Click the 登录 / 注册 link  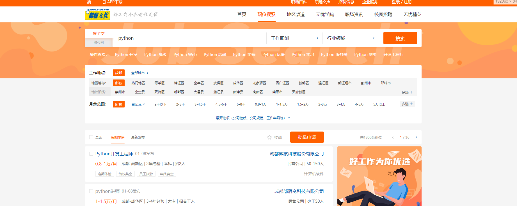[x=402, y=2]
